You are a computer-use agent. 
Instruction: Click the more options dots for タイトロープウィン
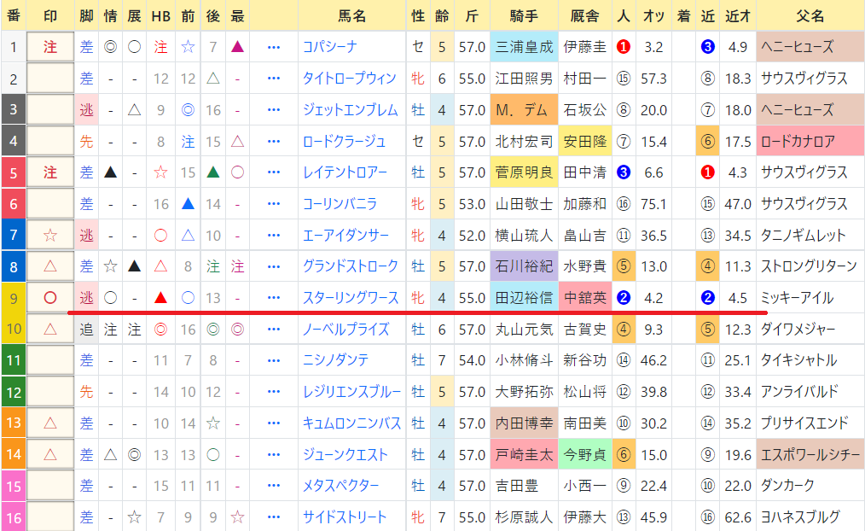tap(274, 79)
